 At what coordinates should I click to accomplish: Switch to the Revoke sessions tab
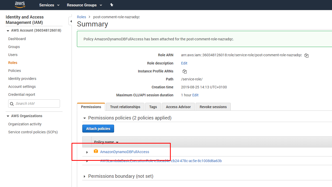213,107
